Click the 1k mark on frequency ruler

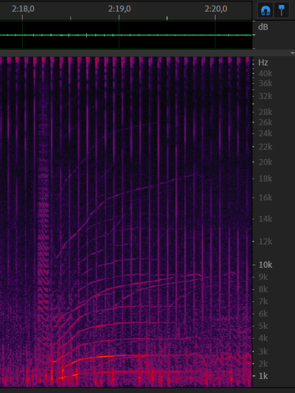tap(263, 376)
